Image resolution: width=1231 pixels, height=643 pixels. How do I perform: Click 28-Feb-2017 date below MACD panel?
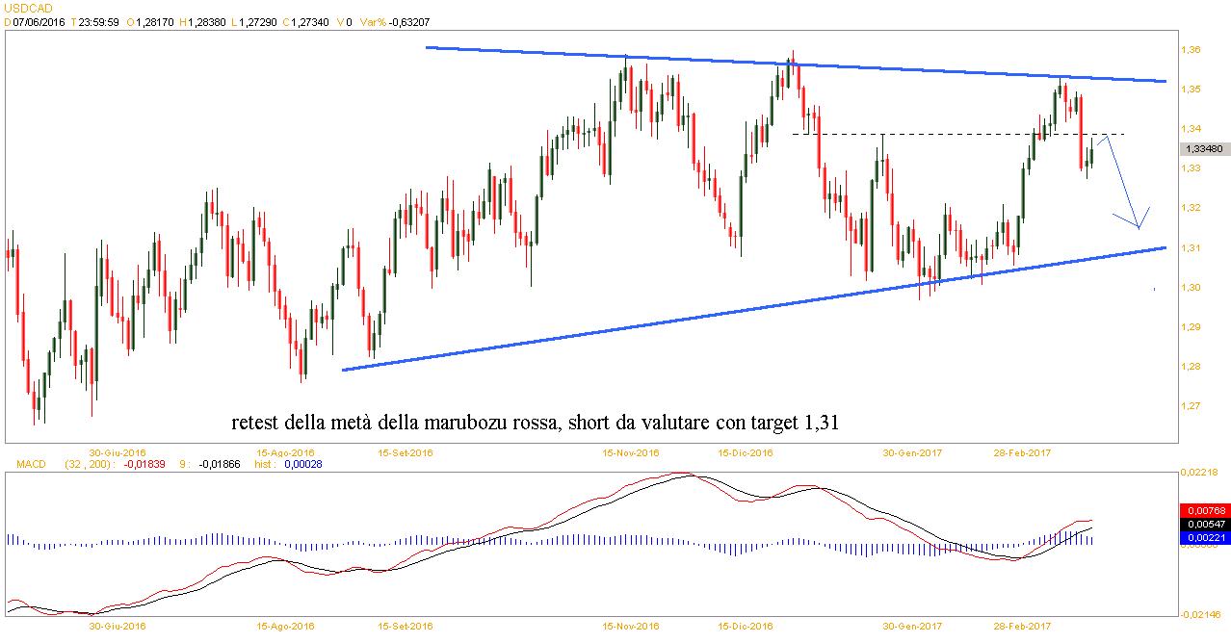tap(1021, 627)
